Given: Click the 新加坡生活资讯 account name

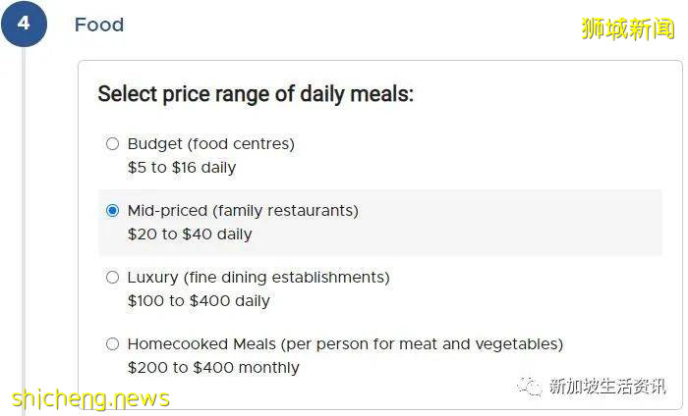Looking at the screenshot, I should point(607,386).
